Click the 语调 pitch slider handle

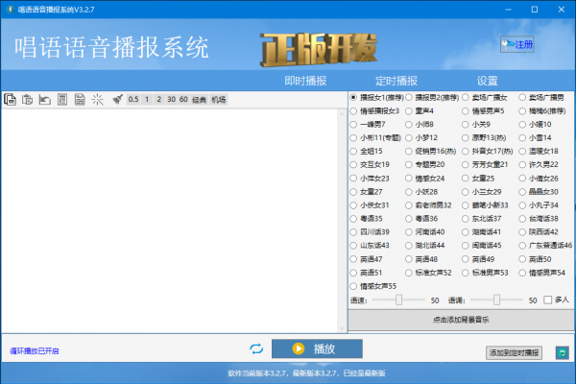point(496,300)
